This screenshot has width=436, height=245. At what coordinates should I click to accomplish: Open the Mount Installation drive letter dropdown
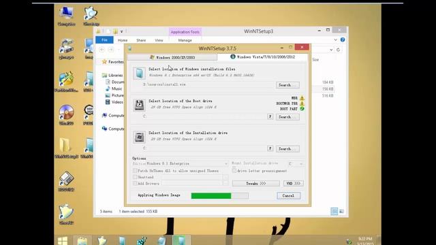pos(295,163)
